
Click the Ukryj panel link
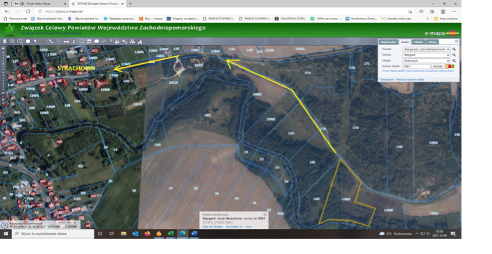pyautogui.click(x=387, y=80)
